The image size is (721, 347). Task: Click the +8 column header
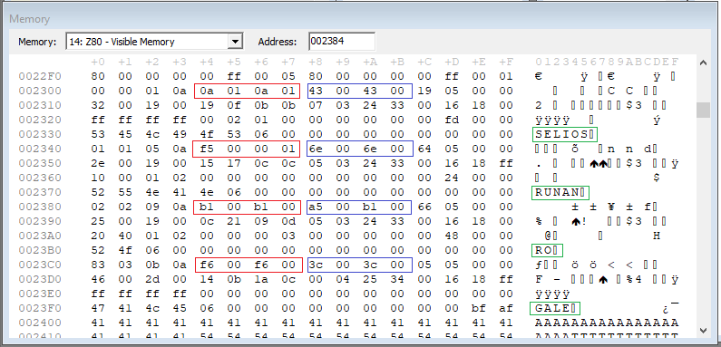pyautogui.click(x=316, y=62)
